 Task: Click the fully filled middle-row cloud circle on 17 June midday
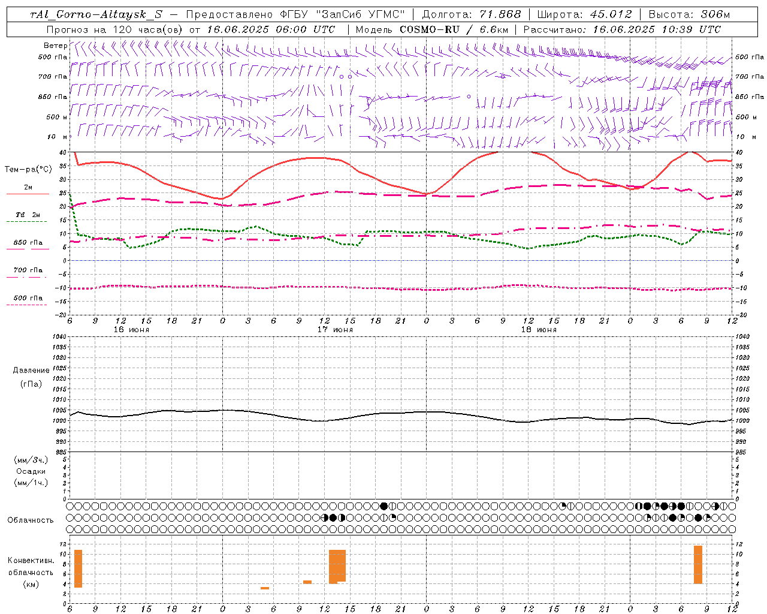[x=333, y=517]
